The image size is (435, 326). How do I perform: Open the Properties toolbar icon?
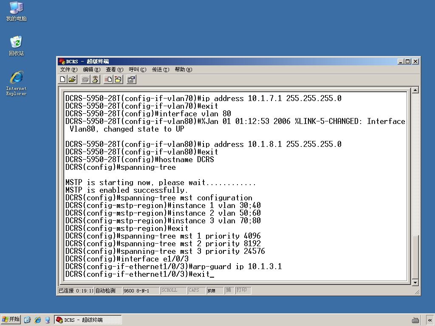[131, 80]
